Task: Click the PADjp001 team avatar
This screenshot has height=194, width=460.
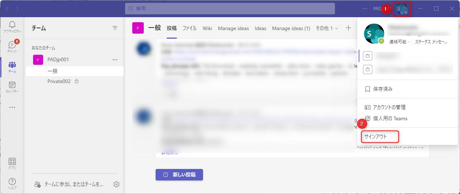Action: pos(38,60)
